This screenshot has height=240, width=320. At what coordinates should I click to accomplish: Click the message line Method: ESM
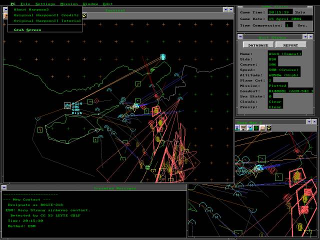pos(21,226)
